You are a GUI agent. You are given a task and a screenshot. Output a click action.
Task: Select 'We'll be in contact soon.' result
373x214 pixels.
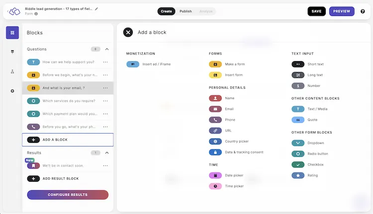[x=68, y=165]
